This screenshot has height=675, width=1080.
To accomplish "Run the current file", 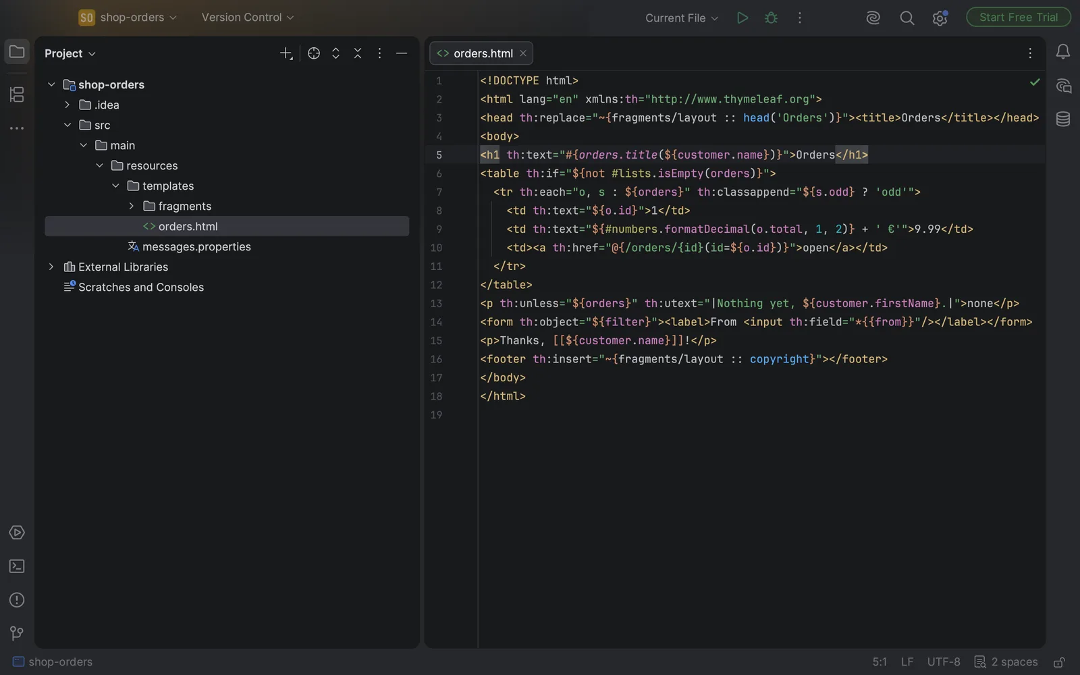I will (742, 18).
